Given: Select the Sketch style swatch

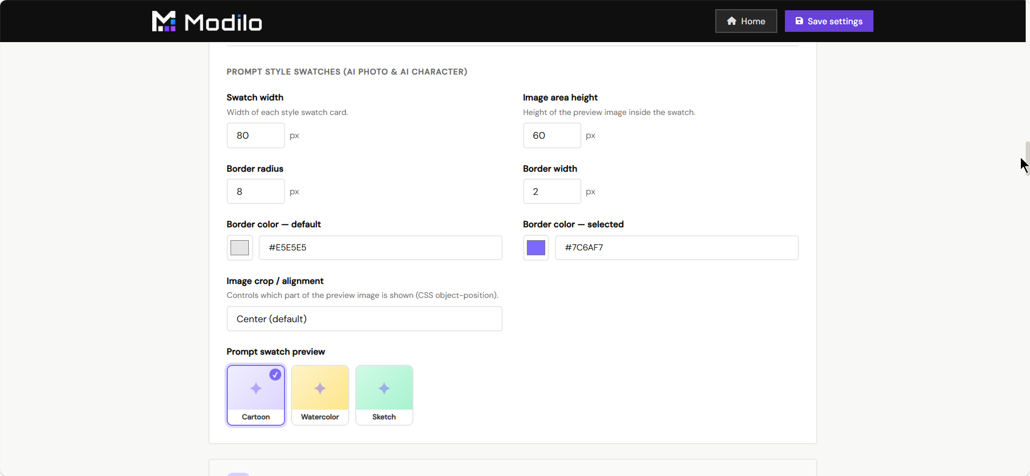Looking at the screenshot, I should tap(384, 395).
